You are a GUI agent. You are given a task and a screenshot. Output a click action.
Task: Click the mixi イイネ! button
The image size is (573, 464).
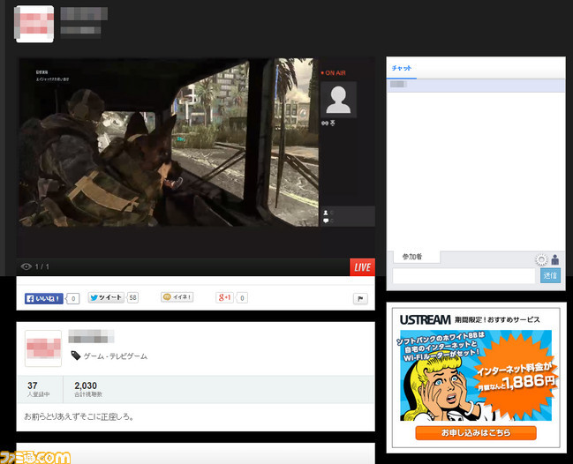(177, 297)
